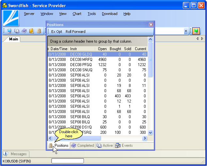
Task: Click the Ex Opt button
Action: [x=56, y=32]
